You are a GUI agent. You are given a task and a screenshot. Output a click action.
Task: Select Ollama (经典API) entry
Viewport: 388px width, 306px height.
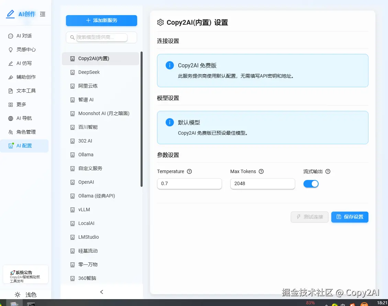100,196
